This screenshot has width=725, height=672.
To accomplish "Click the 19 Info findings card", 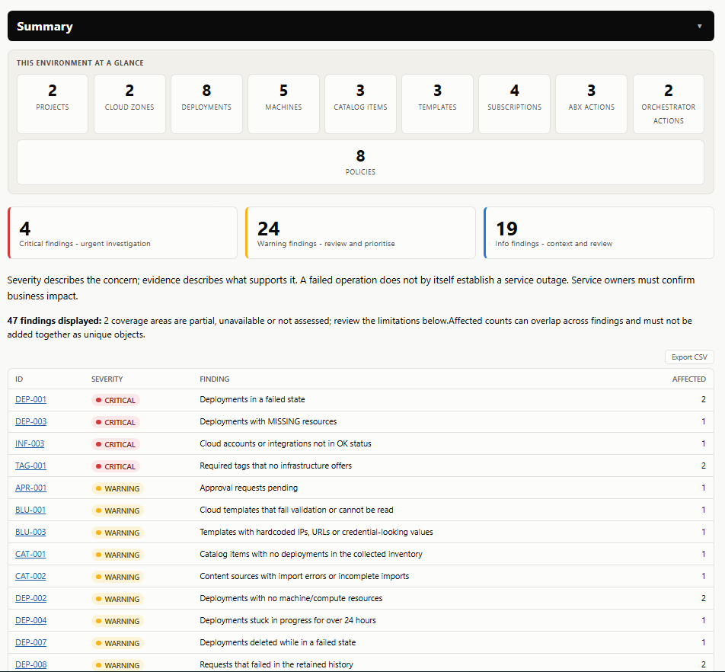I will [599, 232].
